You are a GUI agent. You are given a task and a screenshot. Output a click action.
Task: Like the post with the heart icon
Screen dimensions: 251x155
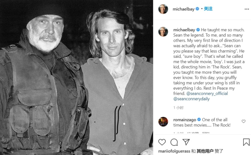pos(162,142)
